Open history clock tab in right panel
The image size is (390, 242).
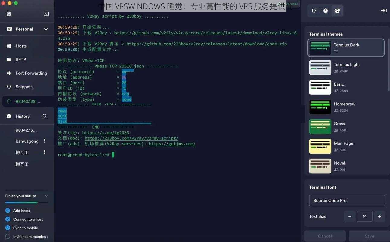(325, 11)
